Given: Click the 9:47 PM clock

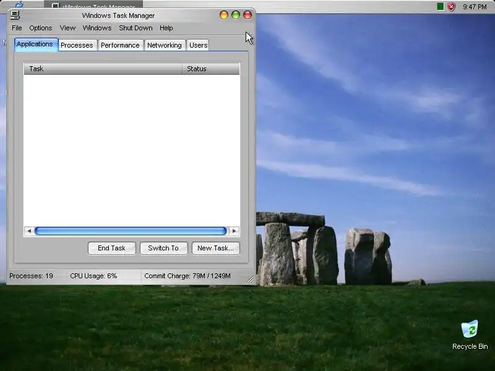Looking at the screenshot, I should point(475,7).
